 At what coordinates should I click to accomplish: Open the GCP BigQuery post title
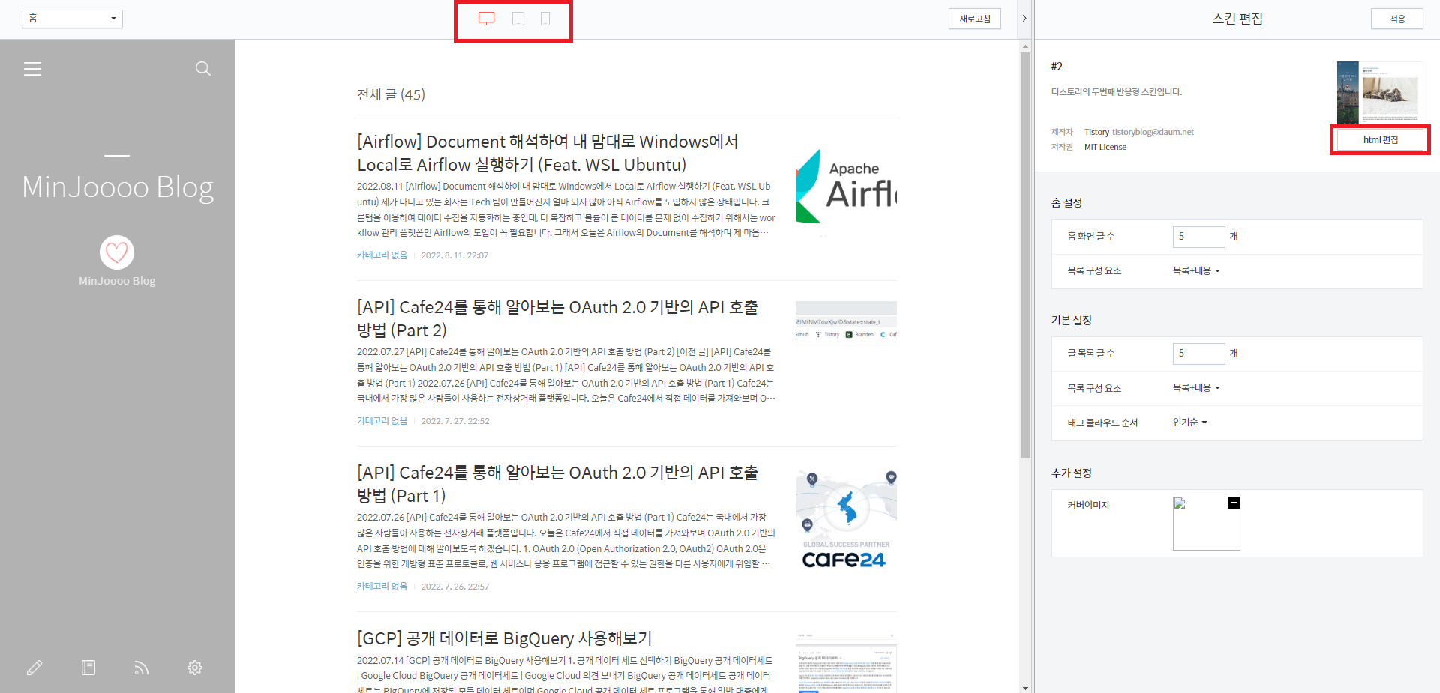(x=504, y=638)
